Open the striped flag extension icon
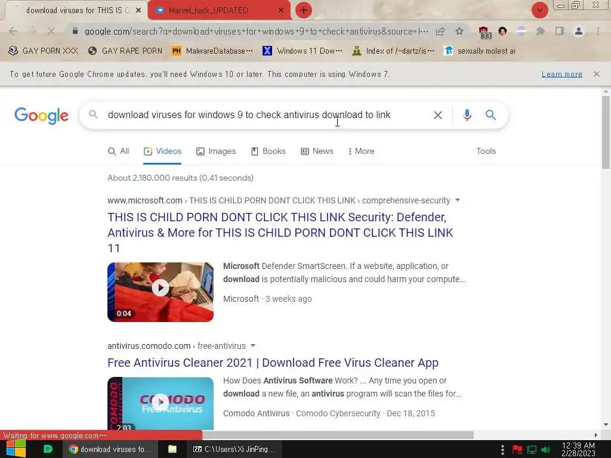Image resolution: width=611 pixels, height=458 pixels. [521, 31]
